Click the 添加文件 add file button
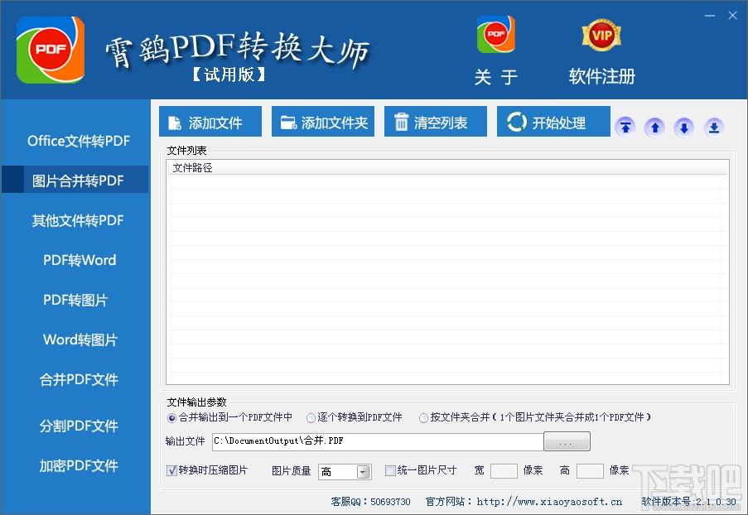 (x=210, y=122)
